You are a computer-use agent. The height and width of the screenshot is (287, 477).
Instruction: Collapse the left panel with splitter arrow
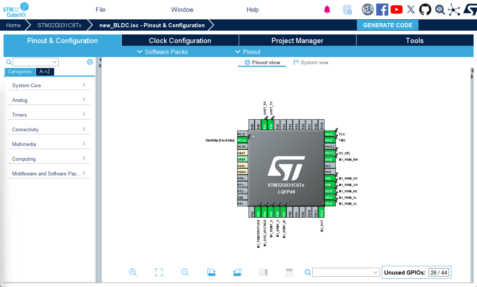click(x=100, y=60)
